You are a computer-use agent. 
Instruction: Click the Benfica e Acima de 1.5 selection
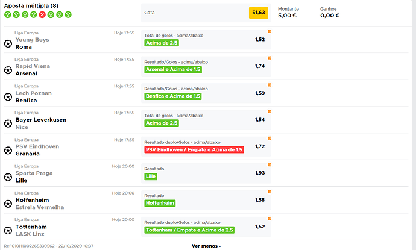pos(173,96)
